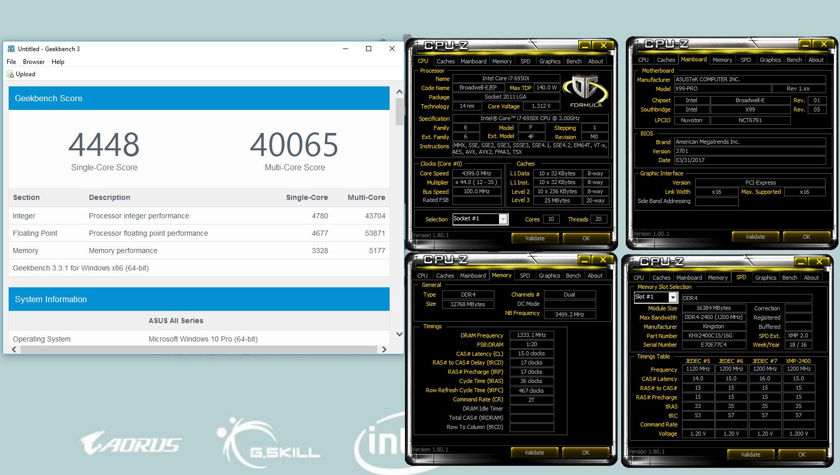Click the Core Voltage value 1.312 V

click(x=541, y=106)
